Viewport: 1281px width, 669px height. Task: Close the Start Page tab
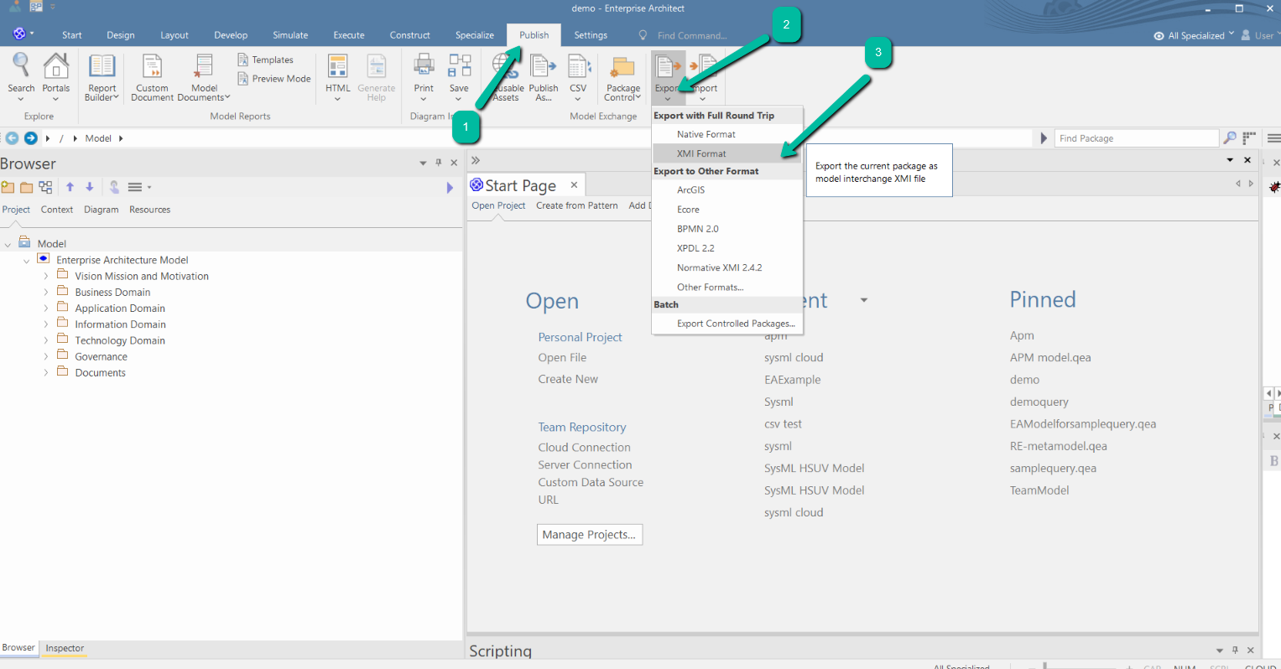pyautogui.click(x=574, y=185)
